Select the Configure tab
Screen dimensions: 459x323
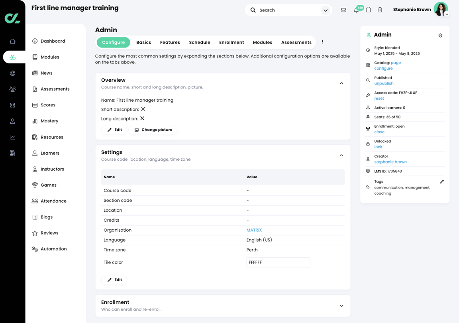pos(113,43)
